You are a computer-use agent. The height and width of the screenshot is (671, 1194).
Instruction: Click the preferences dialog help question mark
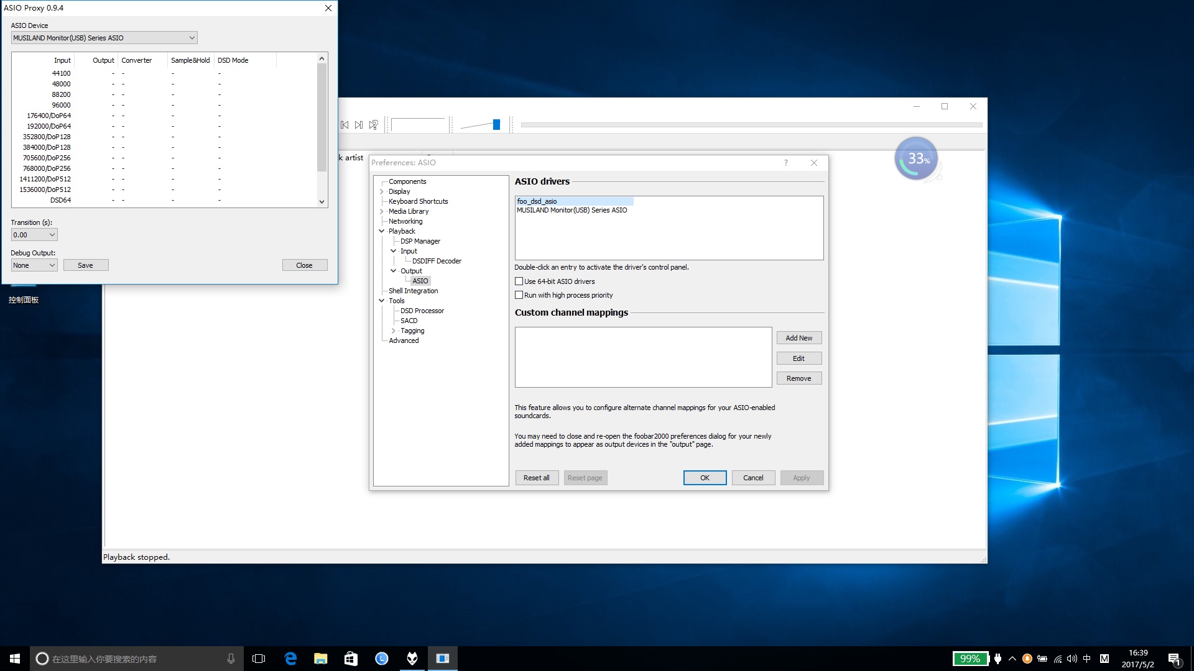pyautogui.click(x=786, y=163)
